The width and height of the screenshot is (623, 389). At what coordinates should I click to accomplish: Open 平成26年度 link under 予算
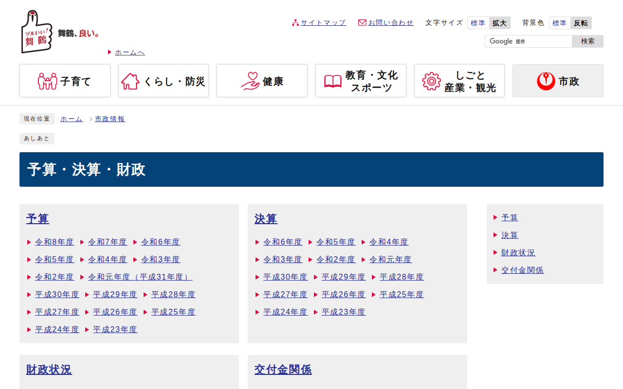tap(115, 312)
